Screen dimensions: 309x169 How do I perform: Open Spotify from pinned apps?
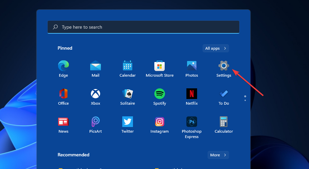pos(159,94)
